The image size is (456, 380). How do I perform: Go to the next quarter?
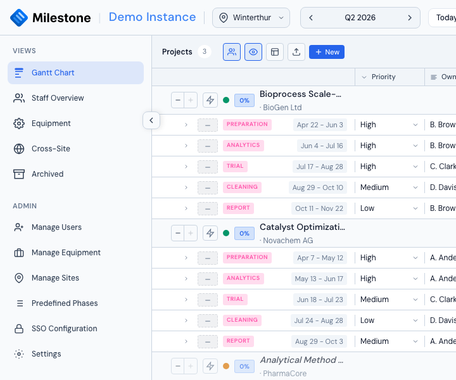pos(410,18)
